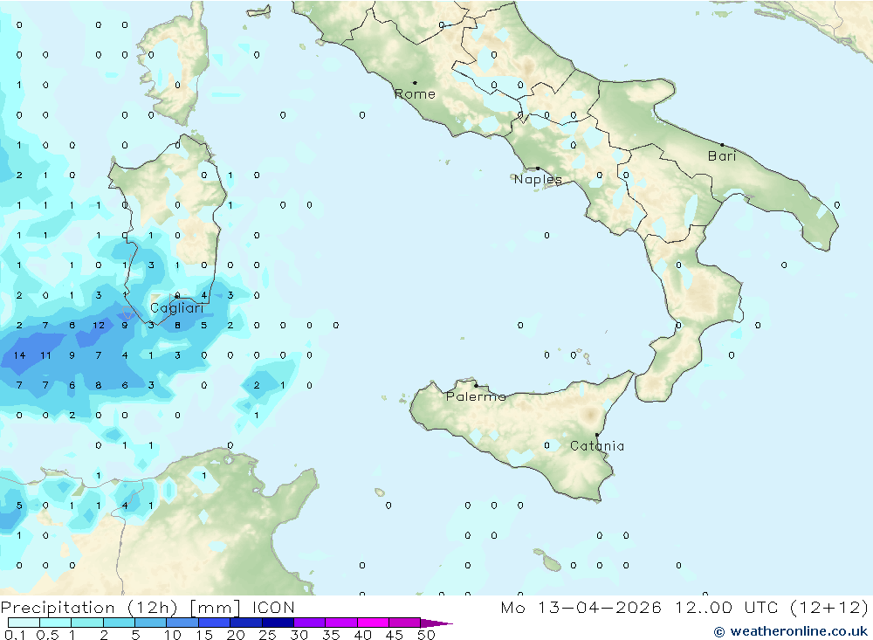Select the Mo 13-04-2026 date text
Screen dimensions: 873x640
(581, 607)
